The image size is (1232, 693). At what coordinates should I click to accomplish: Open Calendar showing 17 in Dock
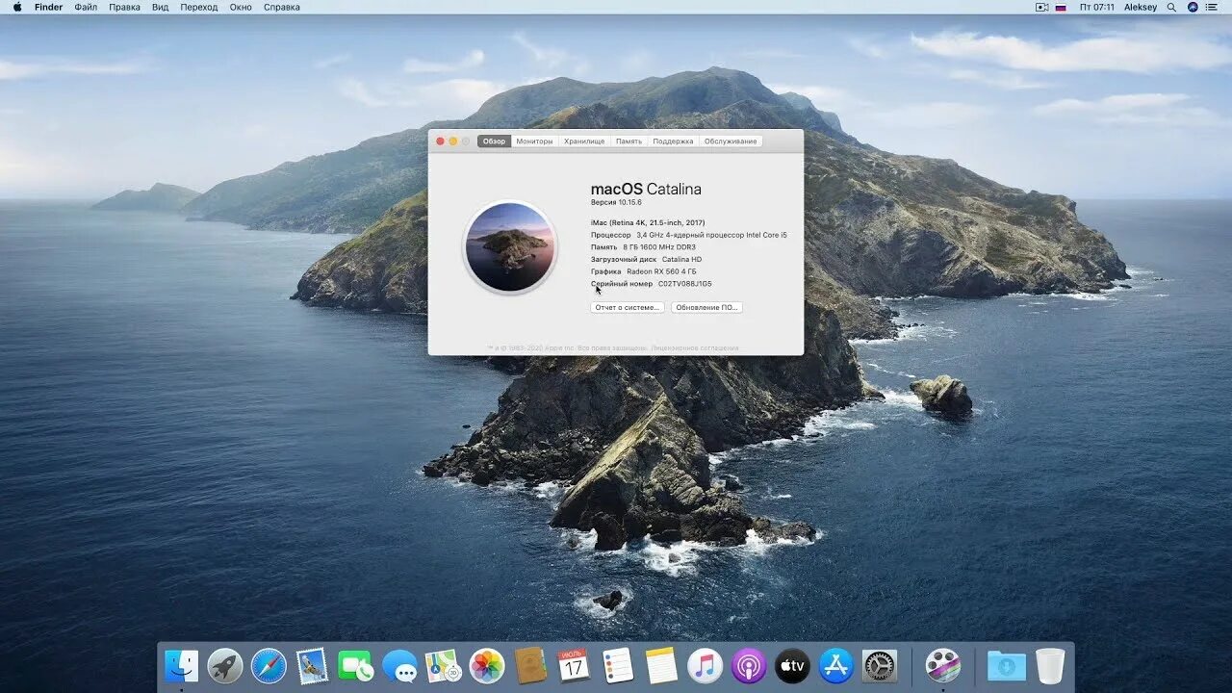click(574, 665)
